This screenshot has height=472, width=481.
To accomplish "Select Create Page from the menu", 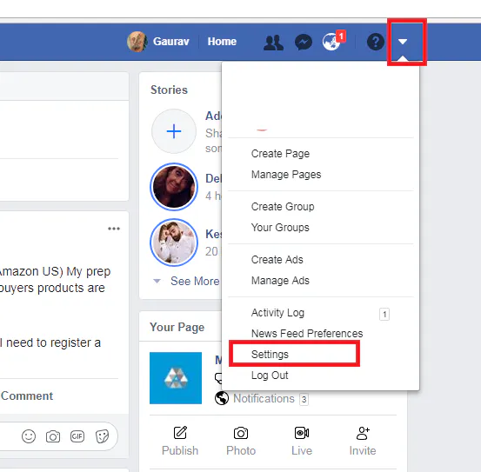I will pyautogui.click(x=280, y=154).
